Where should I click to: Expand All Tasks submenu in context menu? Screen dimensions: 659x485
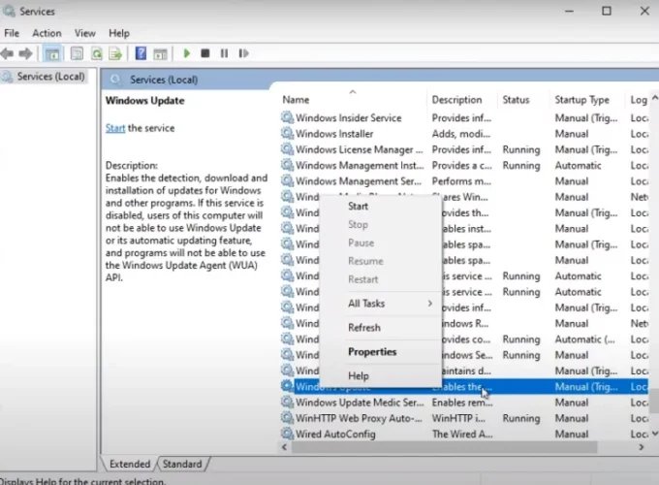pyautogui.click(x=380, y=304)
